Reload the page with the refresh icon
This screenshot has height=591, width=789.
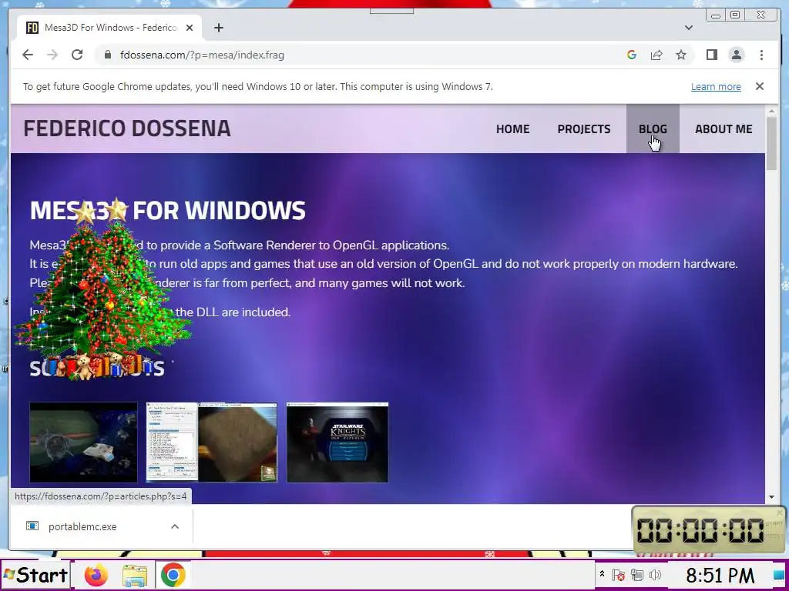click(x=77, y=55)
